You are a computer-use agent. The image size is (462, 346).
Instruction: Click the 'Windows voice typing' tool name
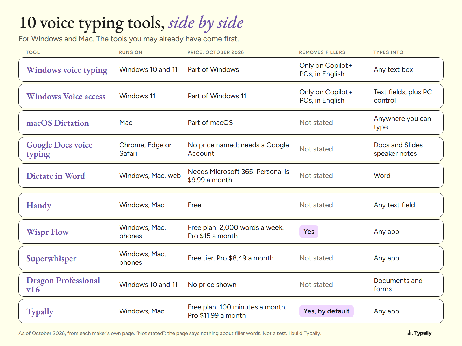click(x=67, y=70)
